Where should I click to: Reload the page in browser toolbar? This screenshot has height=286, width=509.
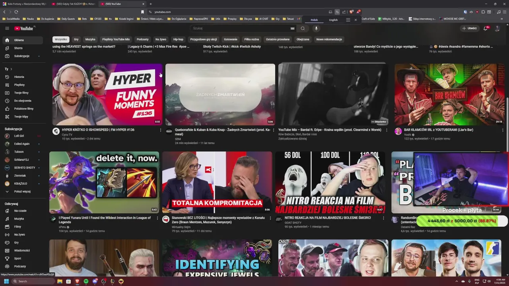coord(16,12)
